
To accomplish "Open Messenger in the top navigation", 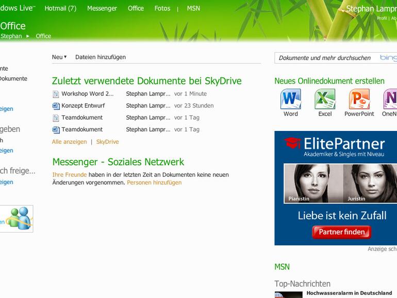I will click(x=102, y=8).
